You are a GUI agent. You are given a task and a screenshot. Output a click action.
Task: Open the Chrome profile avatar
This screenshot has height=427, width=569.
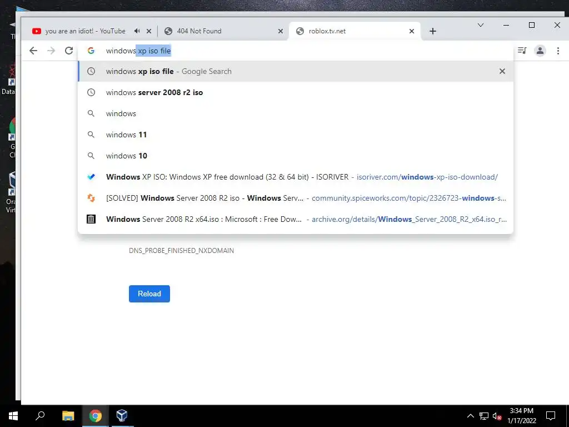(x=540, y=51)
